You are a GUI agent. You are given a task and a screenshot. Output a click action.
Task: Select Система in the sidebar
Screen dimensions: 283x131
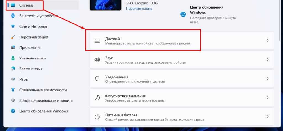43,5
